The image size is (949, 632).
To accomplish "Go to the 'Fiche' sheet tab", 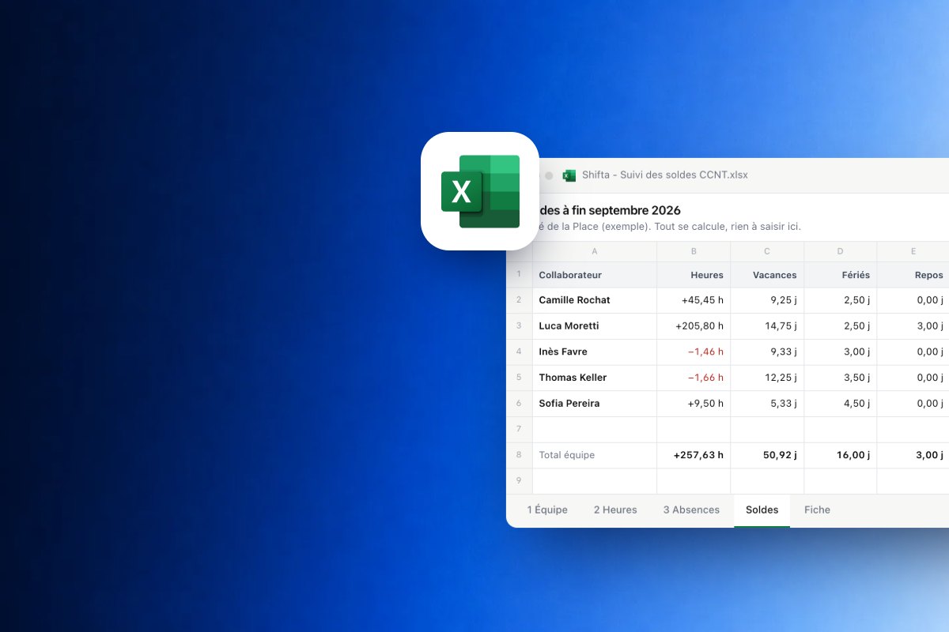I will 817,510.
